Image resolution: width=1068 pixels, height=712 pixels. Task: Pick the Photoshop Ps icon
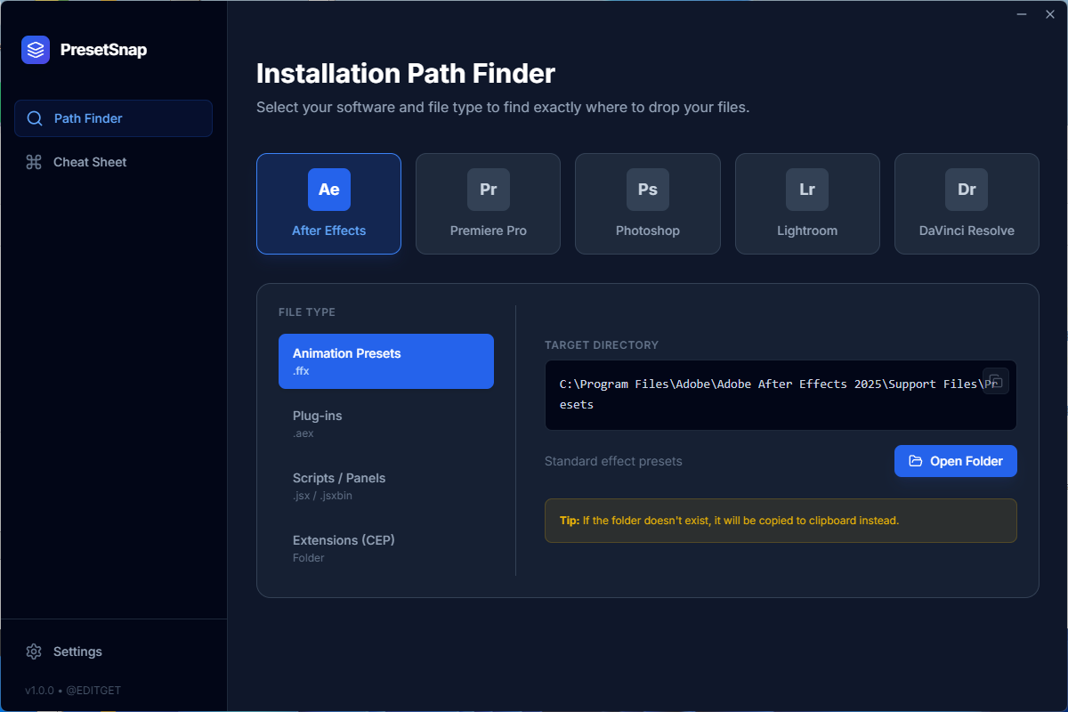click(647, 190)
